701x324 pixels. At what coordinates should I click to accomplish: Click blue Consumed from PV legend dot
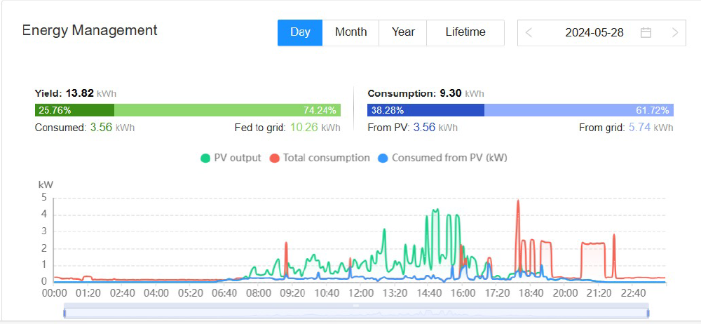point(383,158)
